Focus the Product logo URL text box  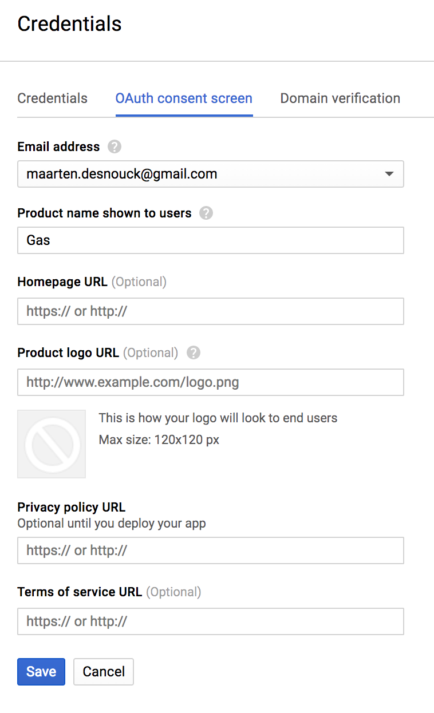pyautogui.click(x=211, y=382)
